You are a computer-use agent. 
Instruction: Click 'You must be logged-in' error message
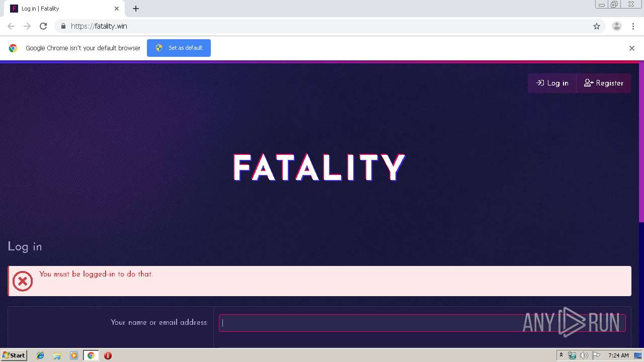[96, 274]
